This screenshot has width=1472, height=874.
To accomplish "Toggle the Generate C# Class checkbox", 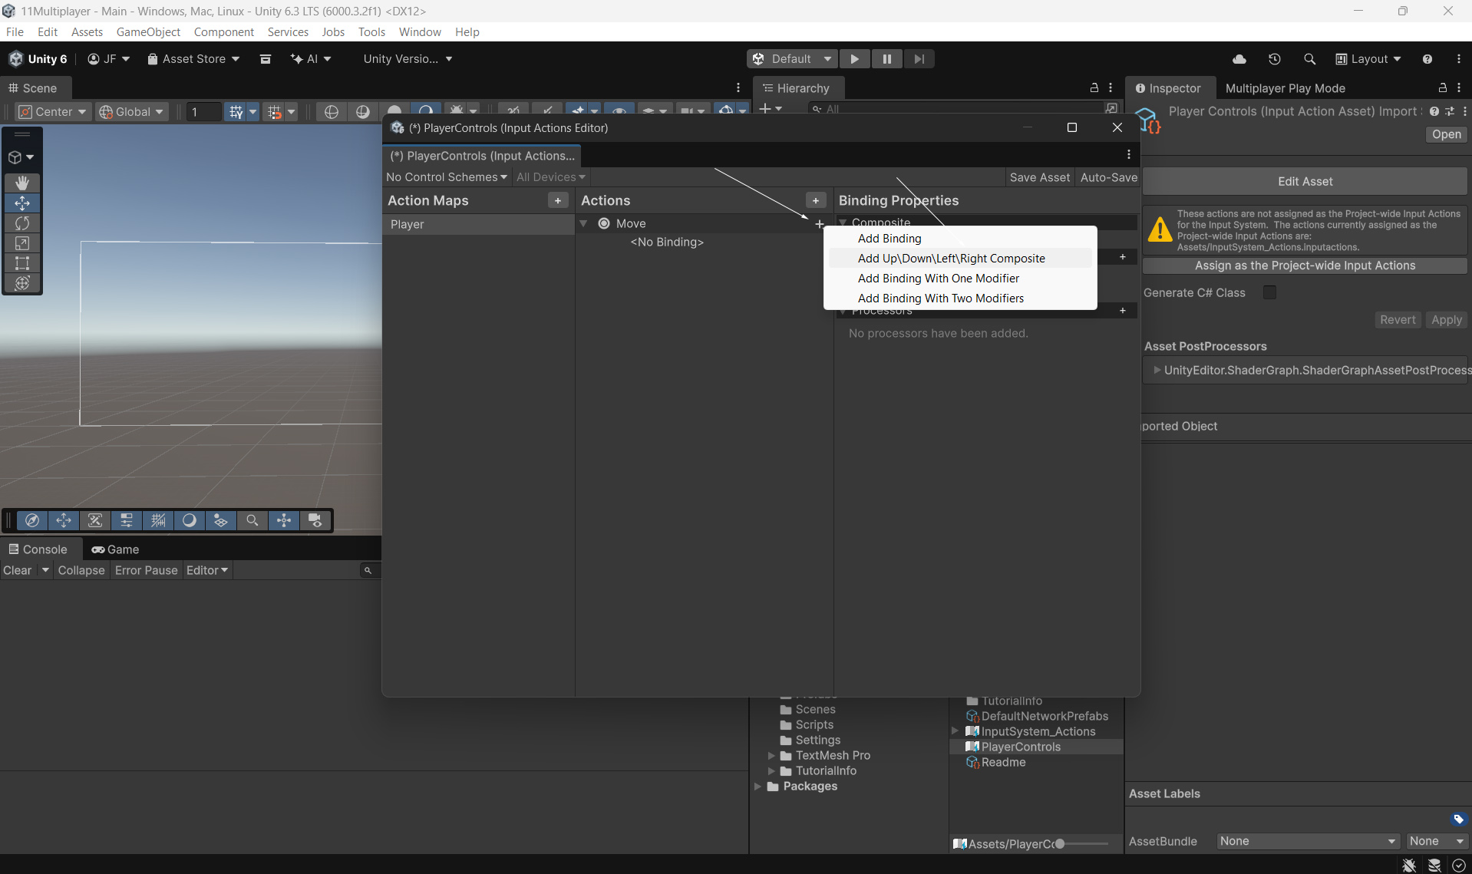I will tap(1269, 292).
